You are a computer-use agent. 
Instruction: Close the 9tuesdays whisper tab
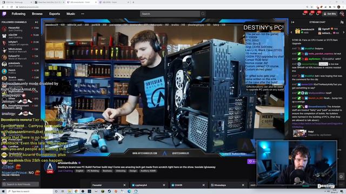click(243, 185)
